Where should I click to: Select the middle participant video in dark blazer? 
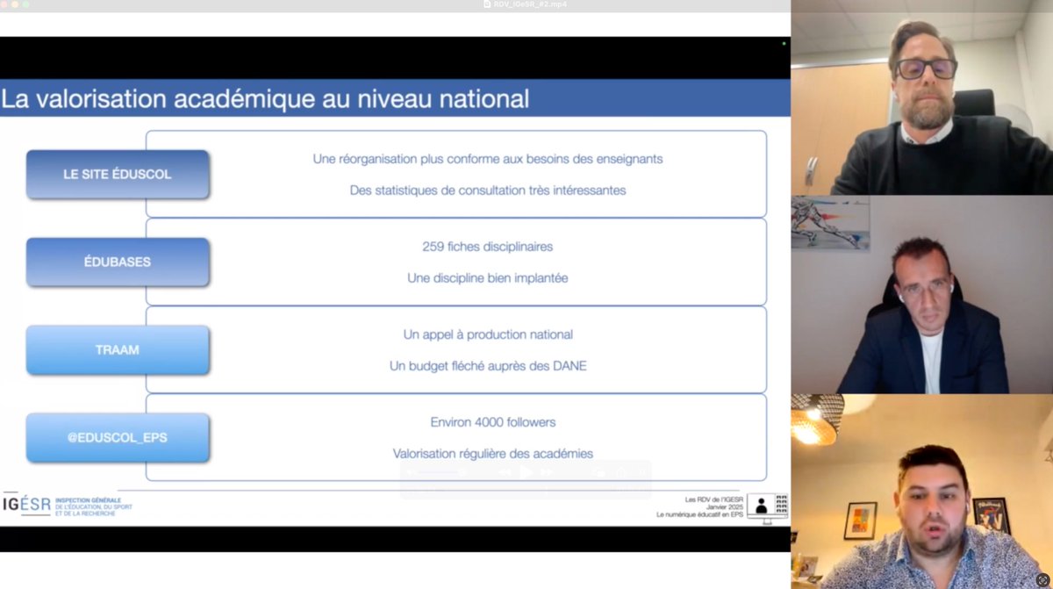(921, 294)
